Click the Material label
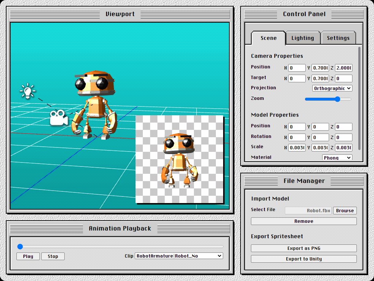This screenshot has width=374, height=281. [x=261, y=157]
